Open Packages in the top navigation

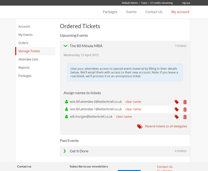(110, 12)
